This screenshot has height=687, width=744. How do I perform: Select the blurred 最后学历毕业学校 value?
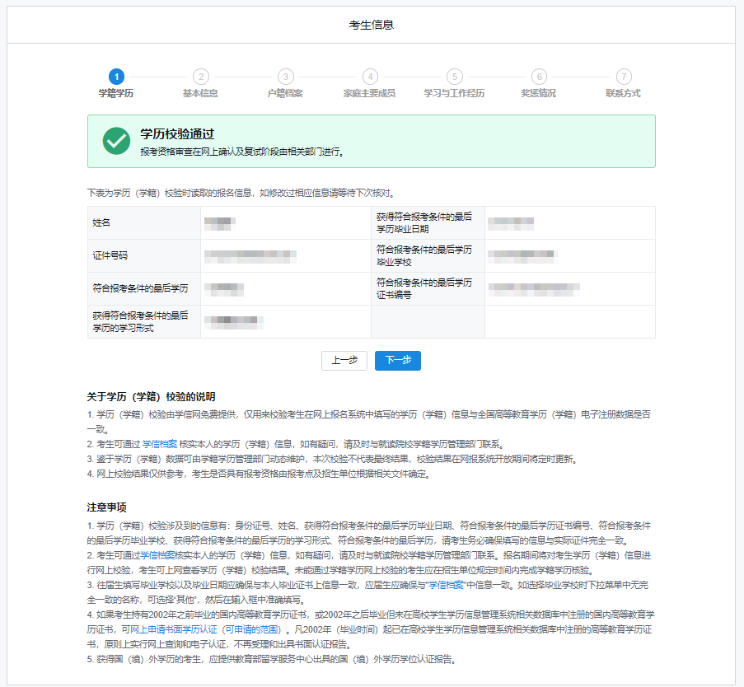point(522,256)
